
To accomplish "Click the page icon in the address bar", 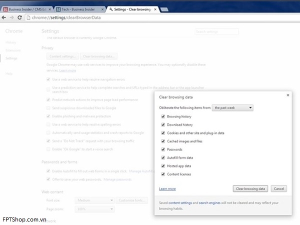I will pos(28,17).
